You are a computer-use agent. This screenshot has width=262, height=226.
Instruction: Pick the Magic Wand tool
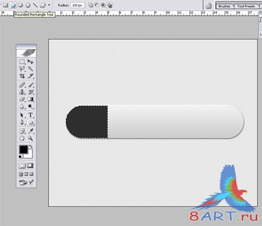tap(30, 69)
